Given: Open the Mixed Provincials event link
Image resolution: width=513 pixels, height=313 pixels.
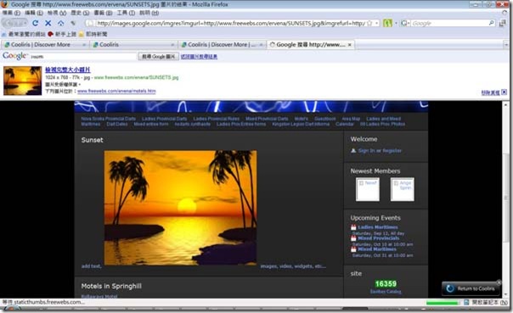Looking at the screenshot, I should click(378, 238).
